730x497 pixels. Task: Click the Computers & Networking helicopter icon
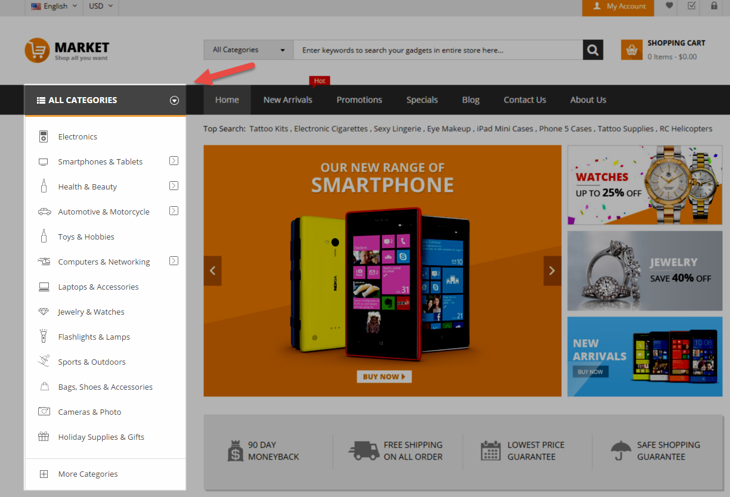coord(44,261)
